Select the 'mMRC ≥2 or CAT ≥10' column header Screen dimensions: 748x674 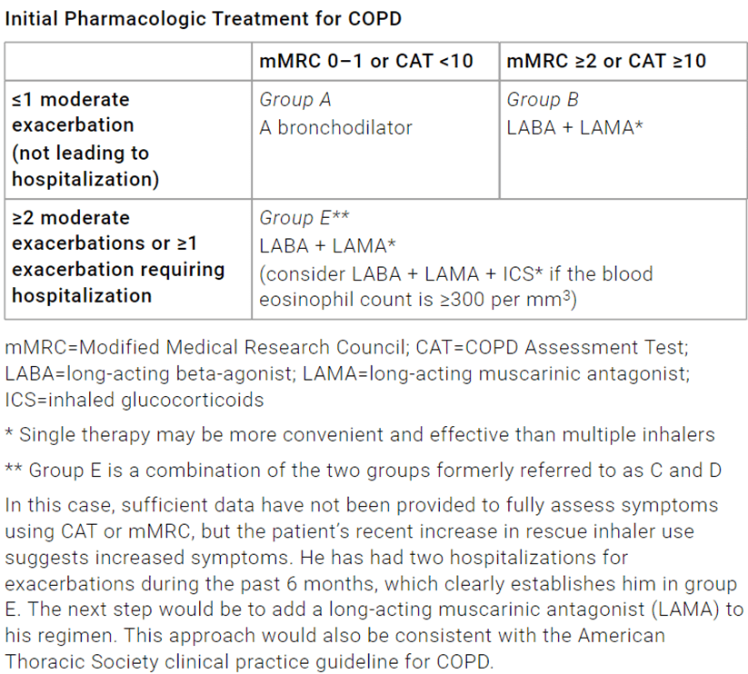pyautogui.click(x=606, y=61)
